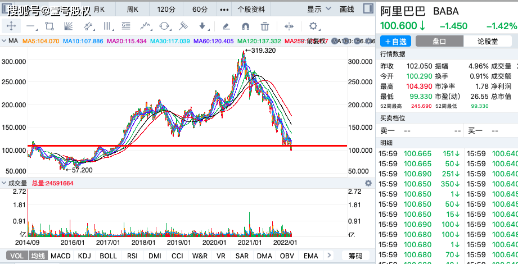Screen dimensions: 518x264
Task: Open volume indicator settings gear
Action: 368,183
